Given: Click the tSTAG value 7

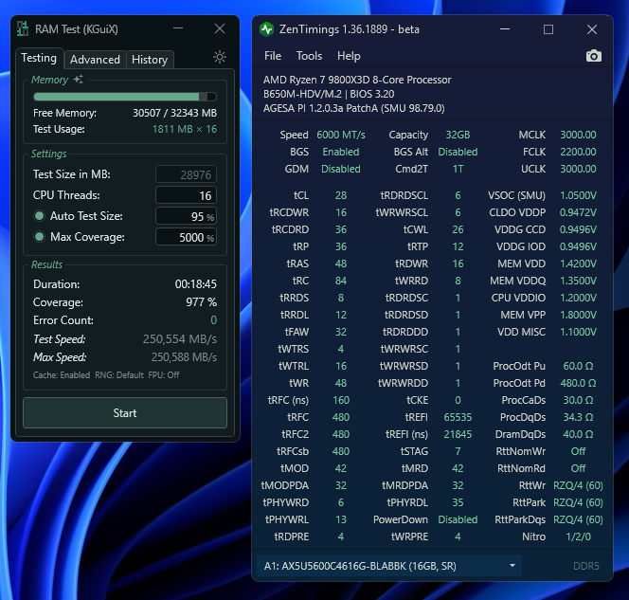Looking at the screenshot, I should click(x=458, y=451).
